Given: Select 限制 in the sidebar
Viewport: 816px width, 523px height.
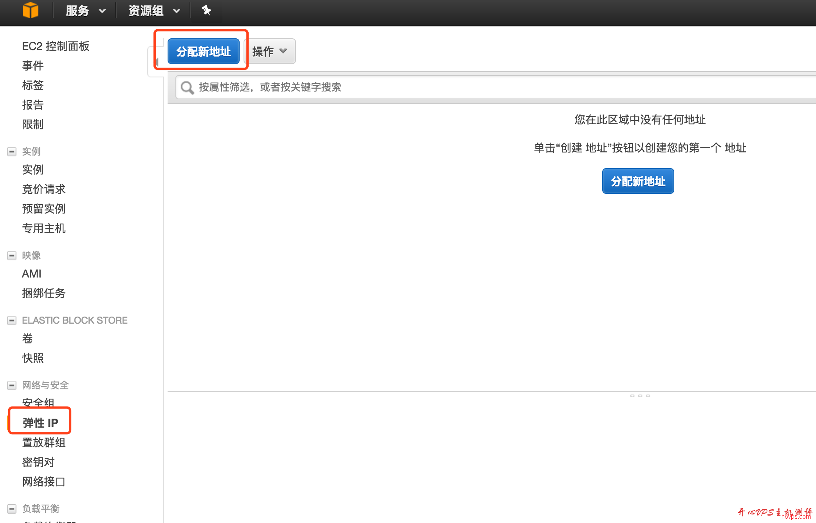Looking at the screenshot, I should 32,124.
